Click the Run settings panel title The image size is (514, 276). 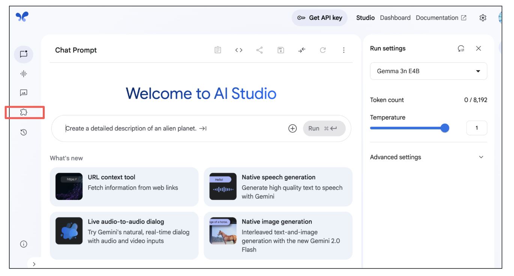388,48
